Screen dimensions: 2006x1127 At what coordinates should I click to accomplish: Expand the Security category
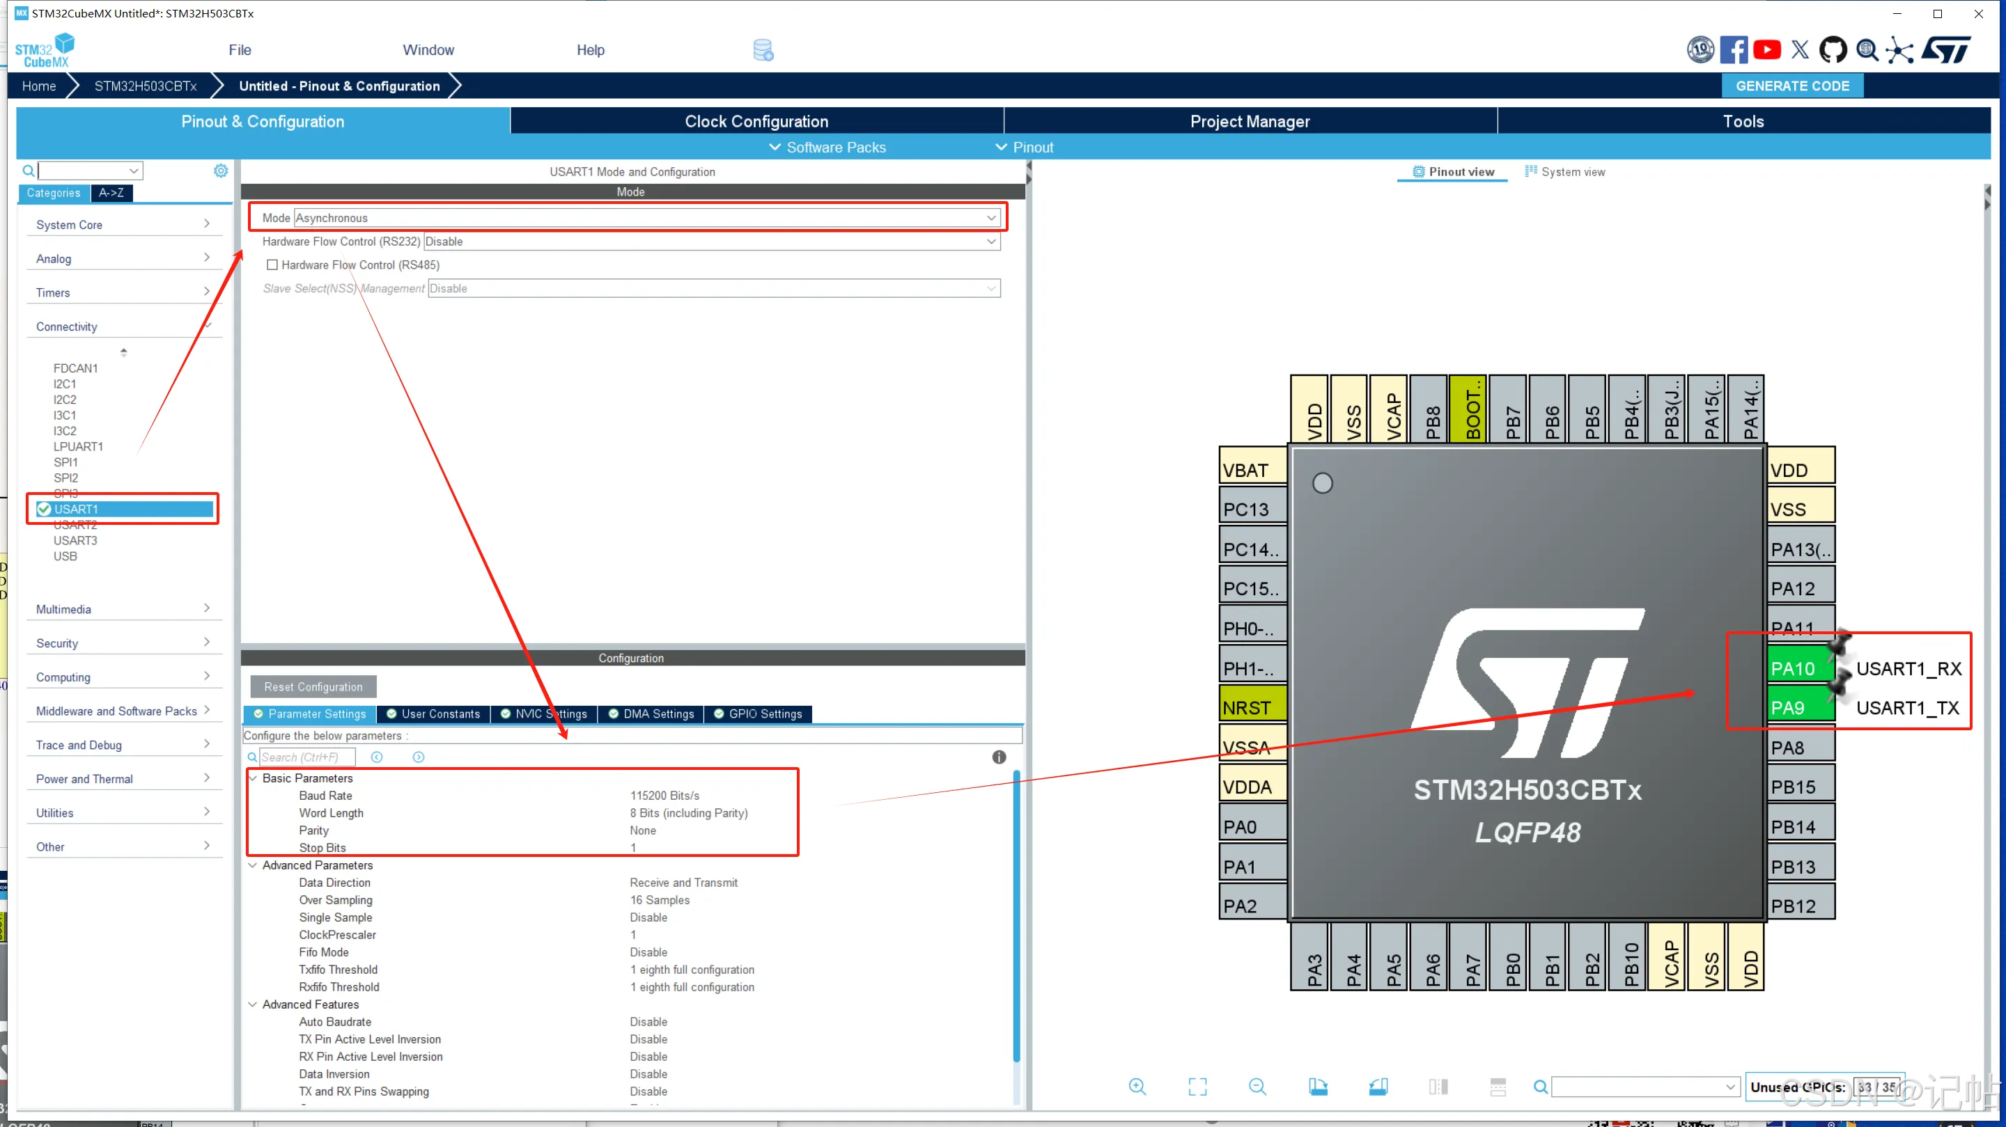(x=123, y=643)
